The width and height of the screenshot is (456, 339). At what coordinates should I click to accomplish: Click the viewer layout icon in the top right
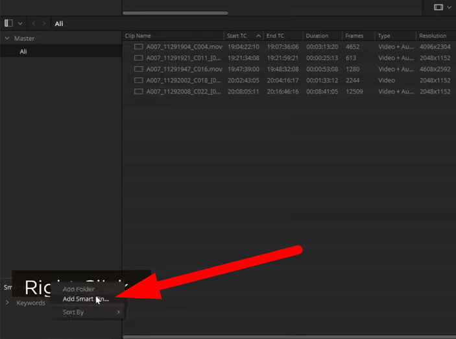point(438,7)
